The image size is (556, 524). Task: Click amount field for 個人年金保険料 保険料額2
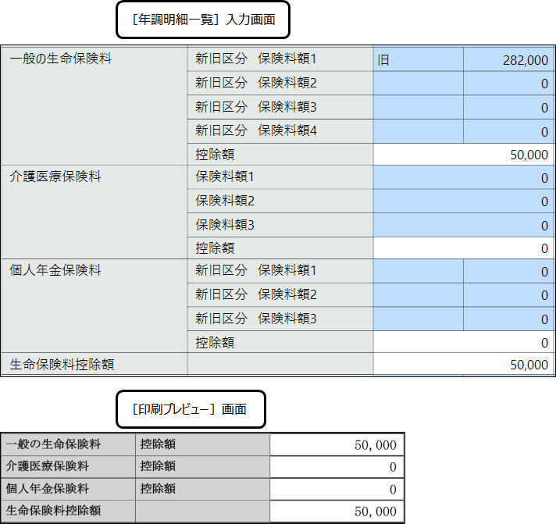pyautogui.click(x=509, y=295)
